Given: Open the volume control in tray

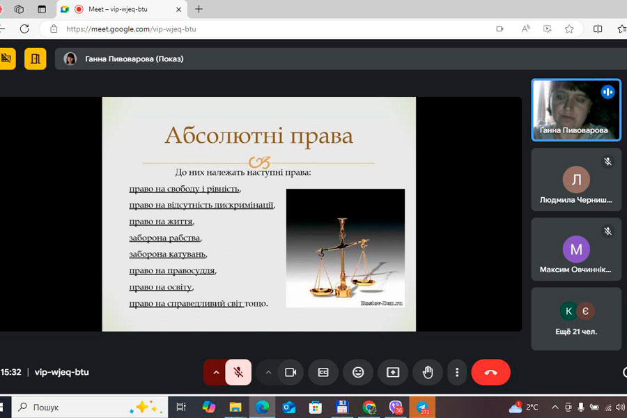Looking at the screenshot, I should click(621, 407).
